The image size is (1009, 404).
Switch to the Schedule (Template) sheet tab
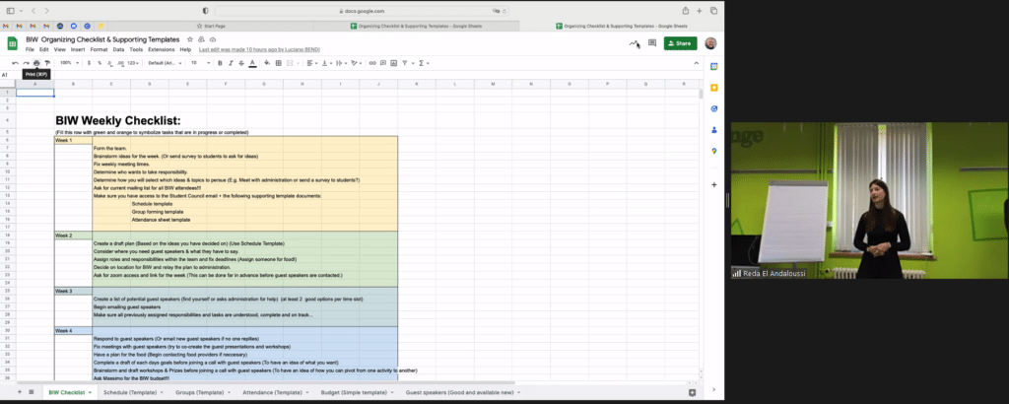pyautogui.click(x=131, y=392)
